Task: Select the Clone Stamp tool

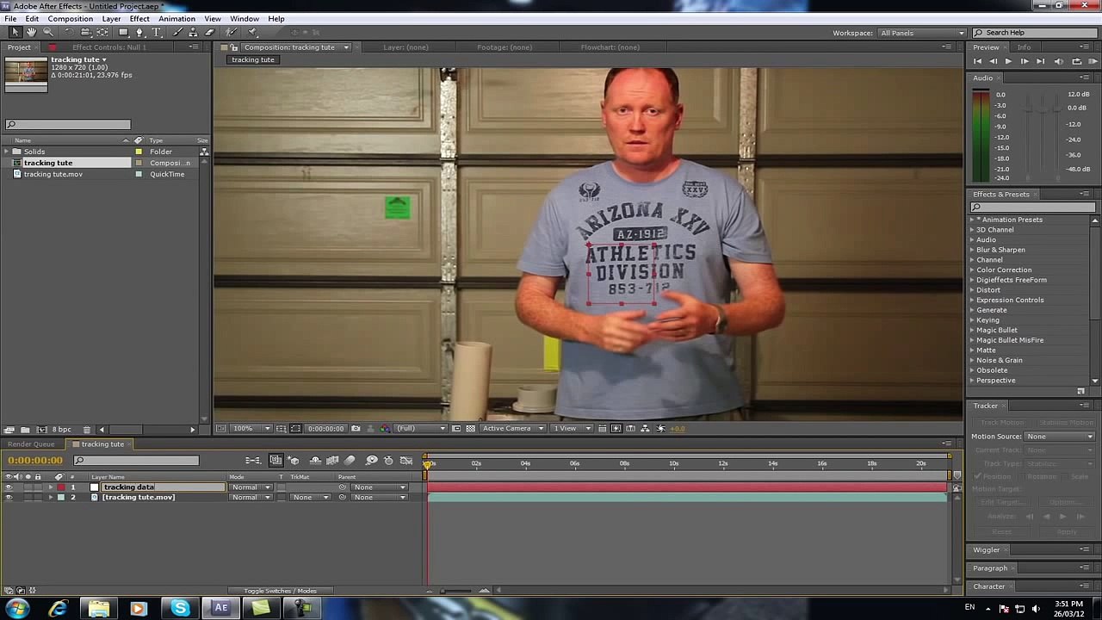Action: 193,32
